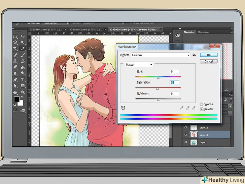Click the Hue slider handle
This screenshot has height=184, width=245.
(158, 78)
